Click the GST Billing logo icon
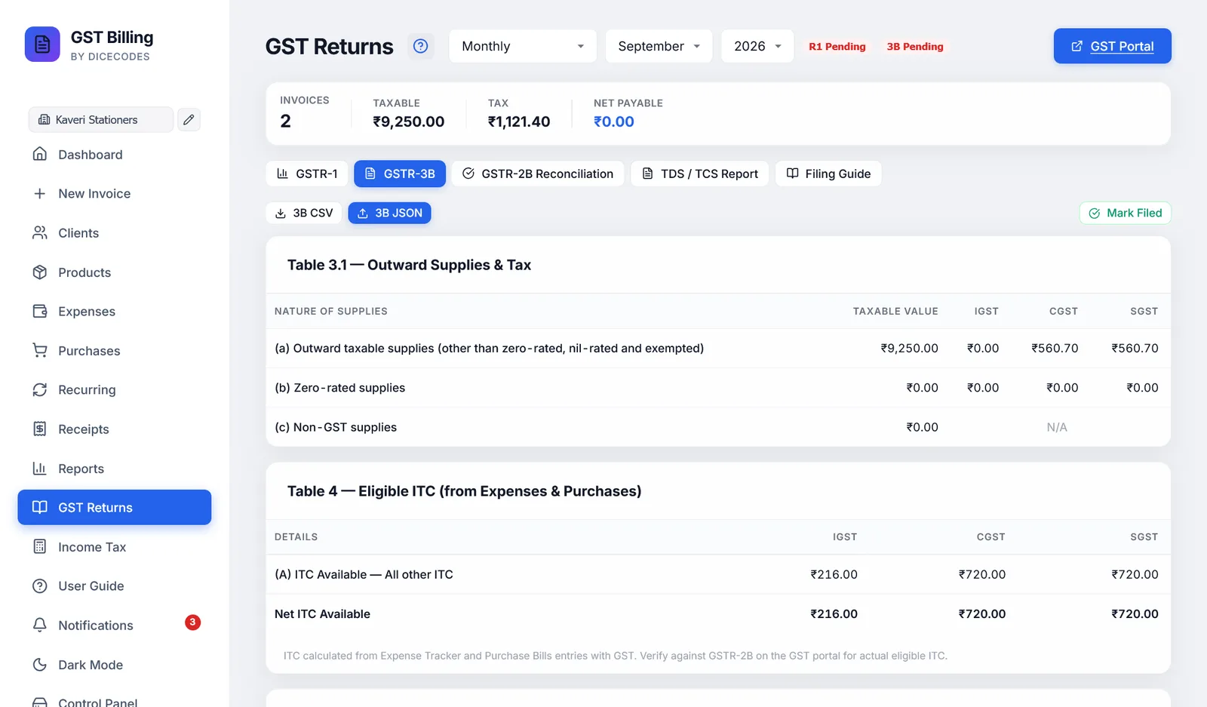The width and height of the screenshot is (1207, 707). tap(42, 45)
